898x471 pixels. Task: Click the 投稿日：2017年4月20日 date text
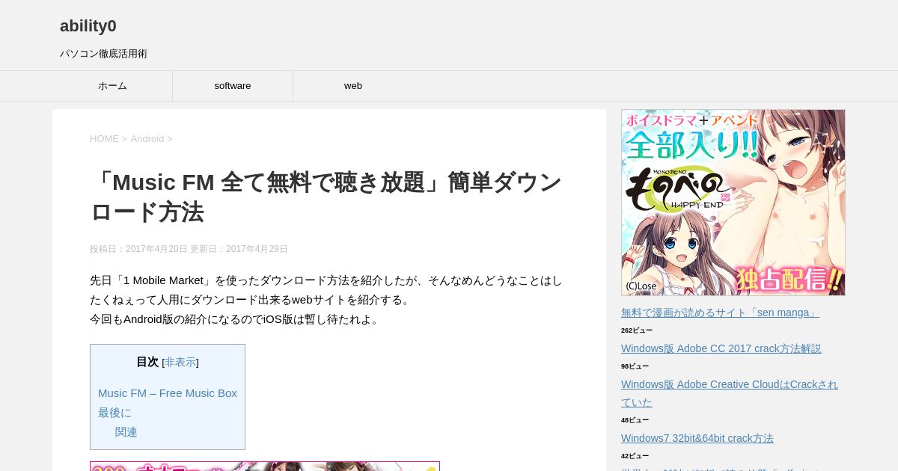click(138, 249)
